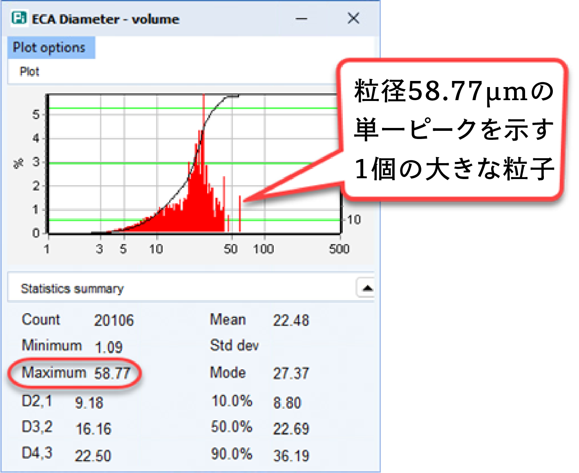Click the Mean value 22.48
The image size is (579, 473).
coord(291,320)
